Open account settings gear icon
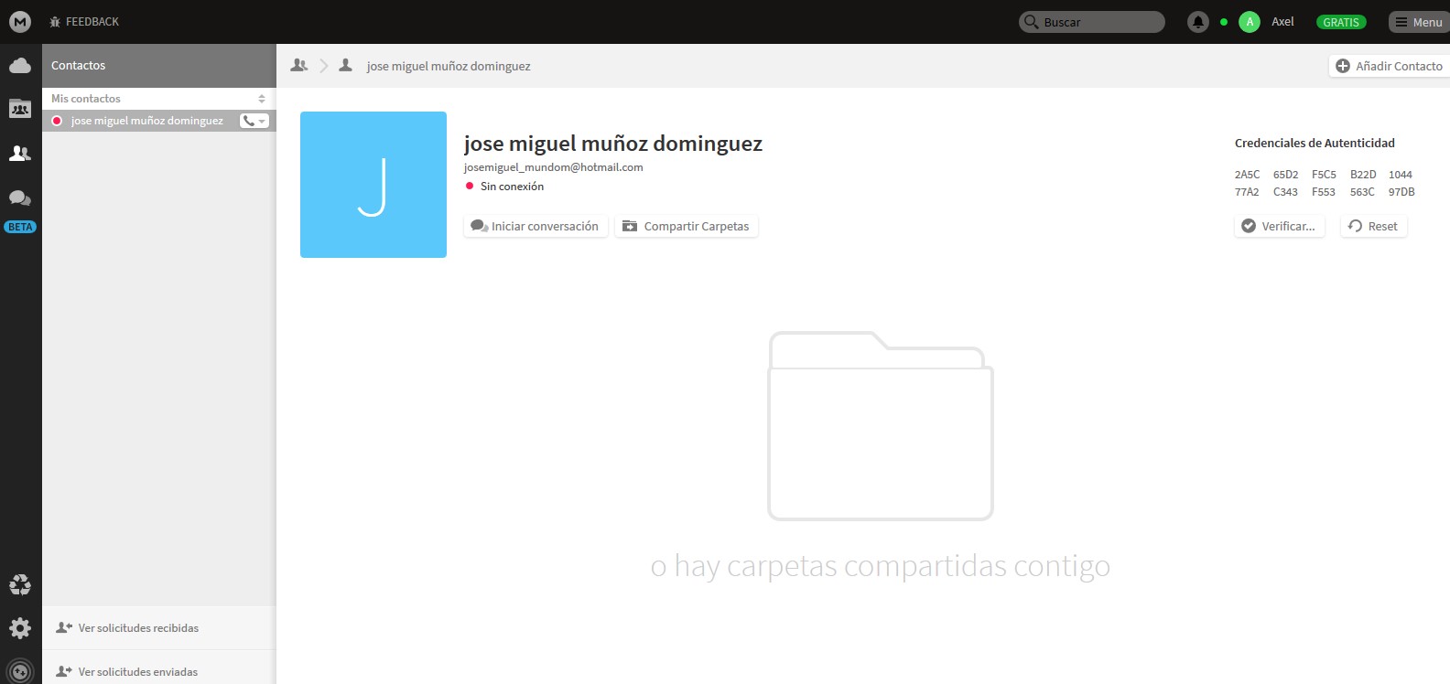Screen dimensions: 1450x684 click(x=20, y=628)
